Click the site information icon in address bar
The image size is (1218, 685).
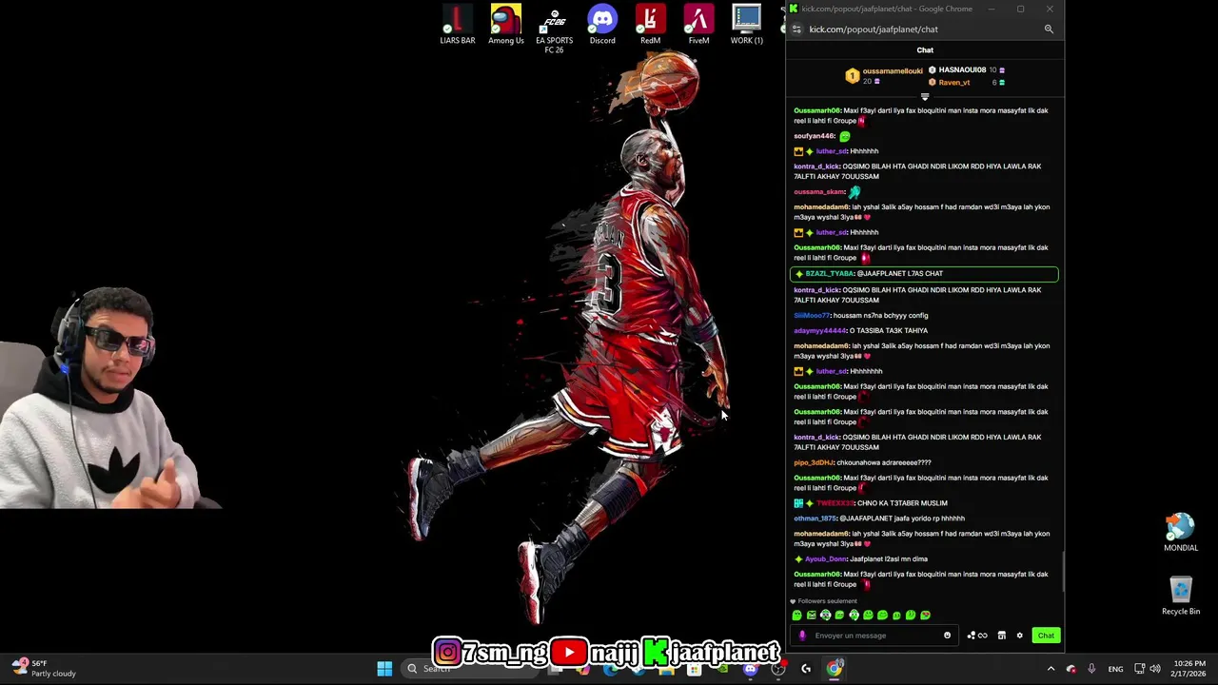pyautogui.click(x=796, y=29)
